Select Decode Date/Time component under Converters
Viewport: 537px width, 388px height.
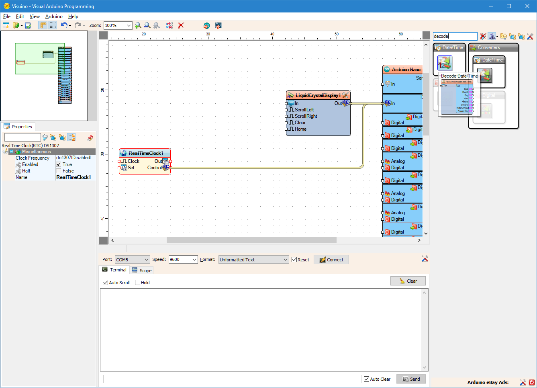485,75
